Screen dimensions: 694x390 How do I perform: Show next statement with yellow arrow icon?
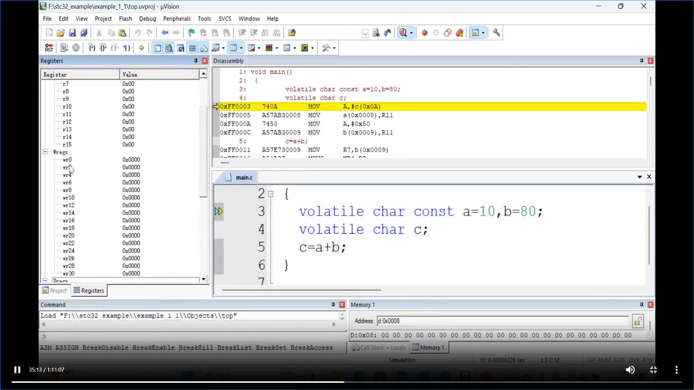[x=141, y=48]
